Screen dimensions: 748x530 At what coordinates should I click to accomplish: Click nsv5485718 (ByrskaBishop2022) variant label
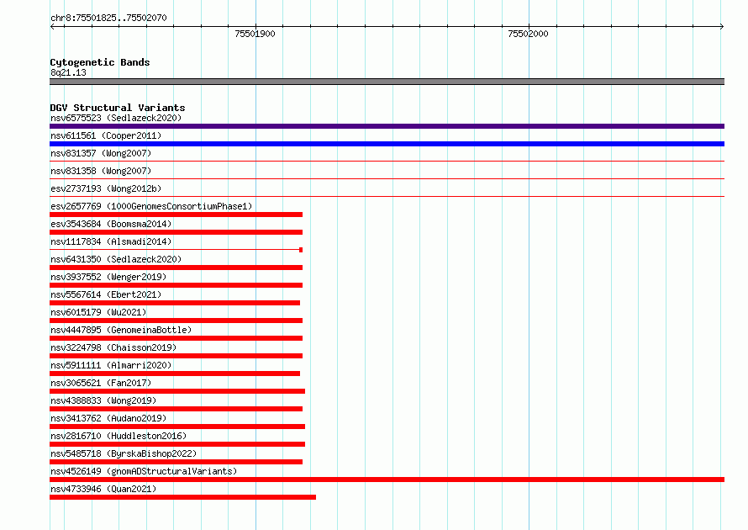(x=124, y=453)
